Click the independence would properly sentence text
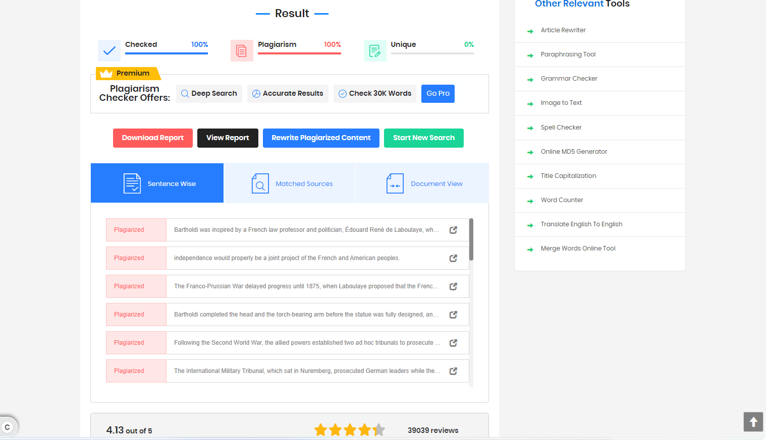 click(287, 258)
